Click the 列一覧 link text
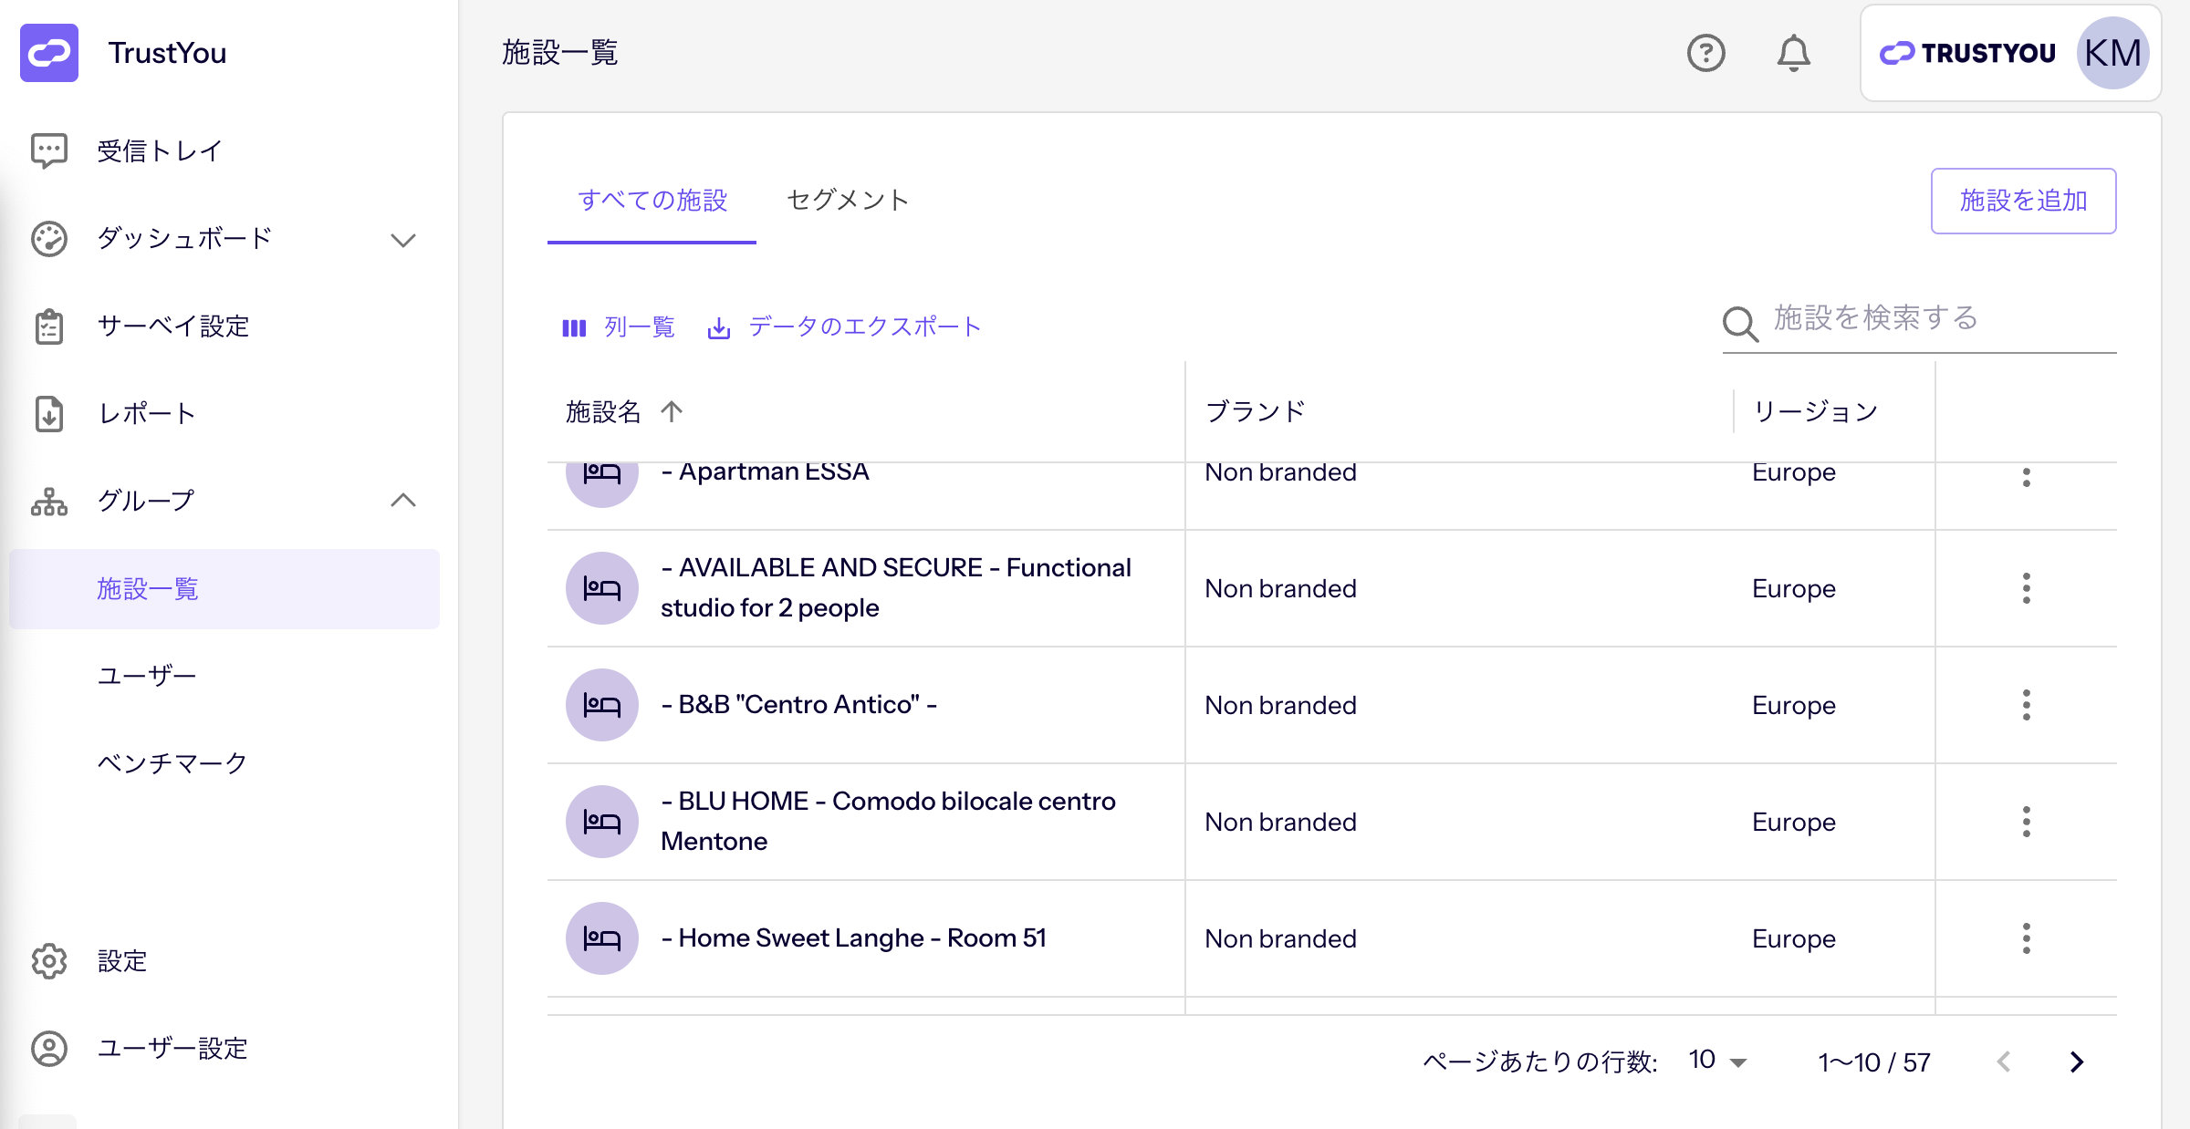 point(639,327)
